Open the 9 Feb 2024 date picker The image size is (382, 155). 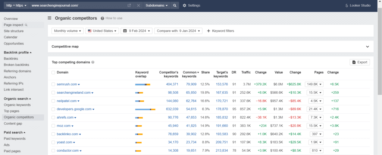[137, 31]
